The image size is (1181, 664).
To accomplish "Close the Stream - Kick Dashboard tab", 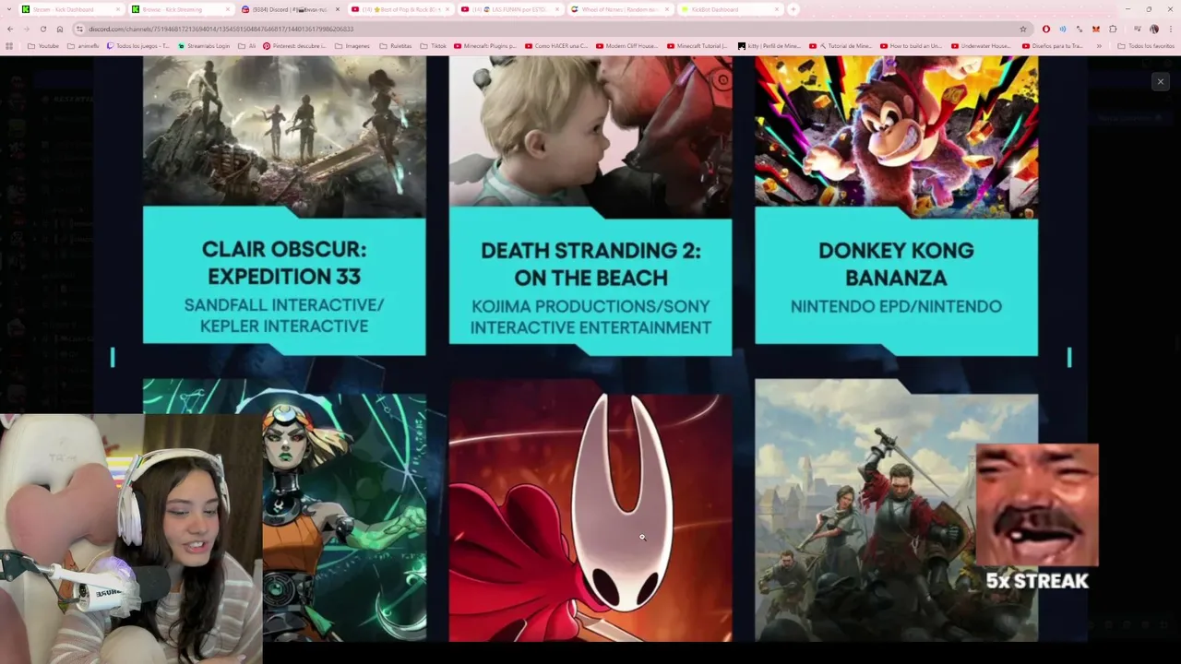I will point(117,9).
